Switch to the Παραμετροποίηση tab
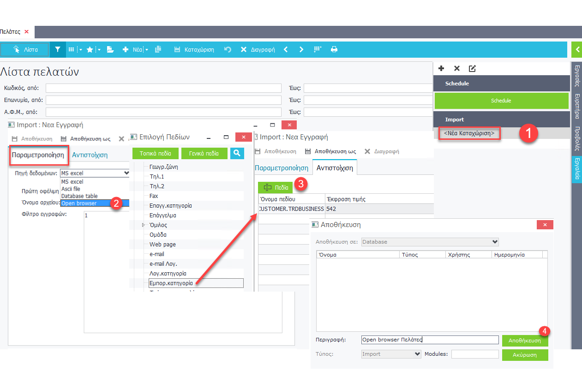Viewport: 582px width, 371px height. (38, 155)
